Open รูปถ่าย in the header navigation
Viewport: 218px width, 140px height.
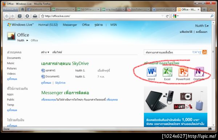[x=98, y=25]
